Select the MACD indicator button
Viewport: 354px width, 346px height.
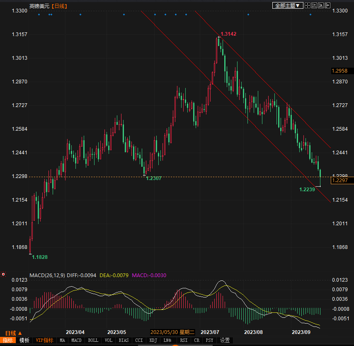[x=76, y=340]
